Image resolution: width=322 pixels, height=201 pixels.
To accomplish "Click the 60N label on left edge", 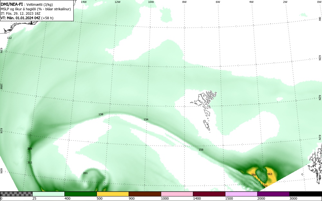I will [1, 171].
